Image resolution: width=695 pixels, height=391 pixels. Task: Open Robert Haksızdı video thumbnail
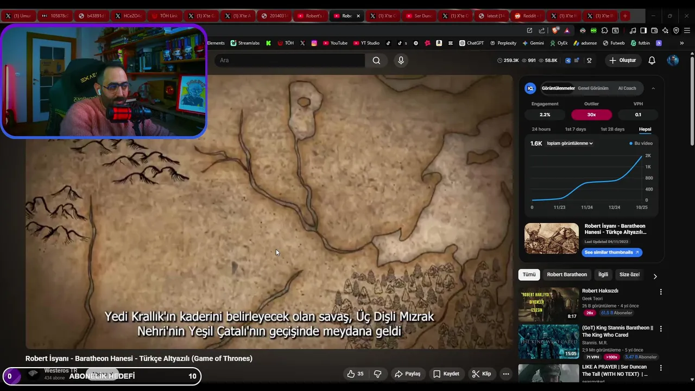coord(548,305)
